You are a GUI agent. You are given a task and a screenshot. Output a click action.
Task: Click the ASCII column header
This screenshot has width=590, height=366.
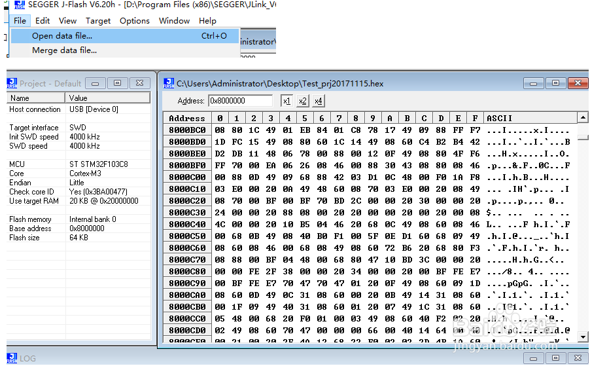(x=530, y=119)
